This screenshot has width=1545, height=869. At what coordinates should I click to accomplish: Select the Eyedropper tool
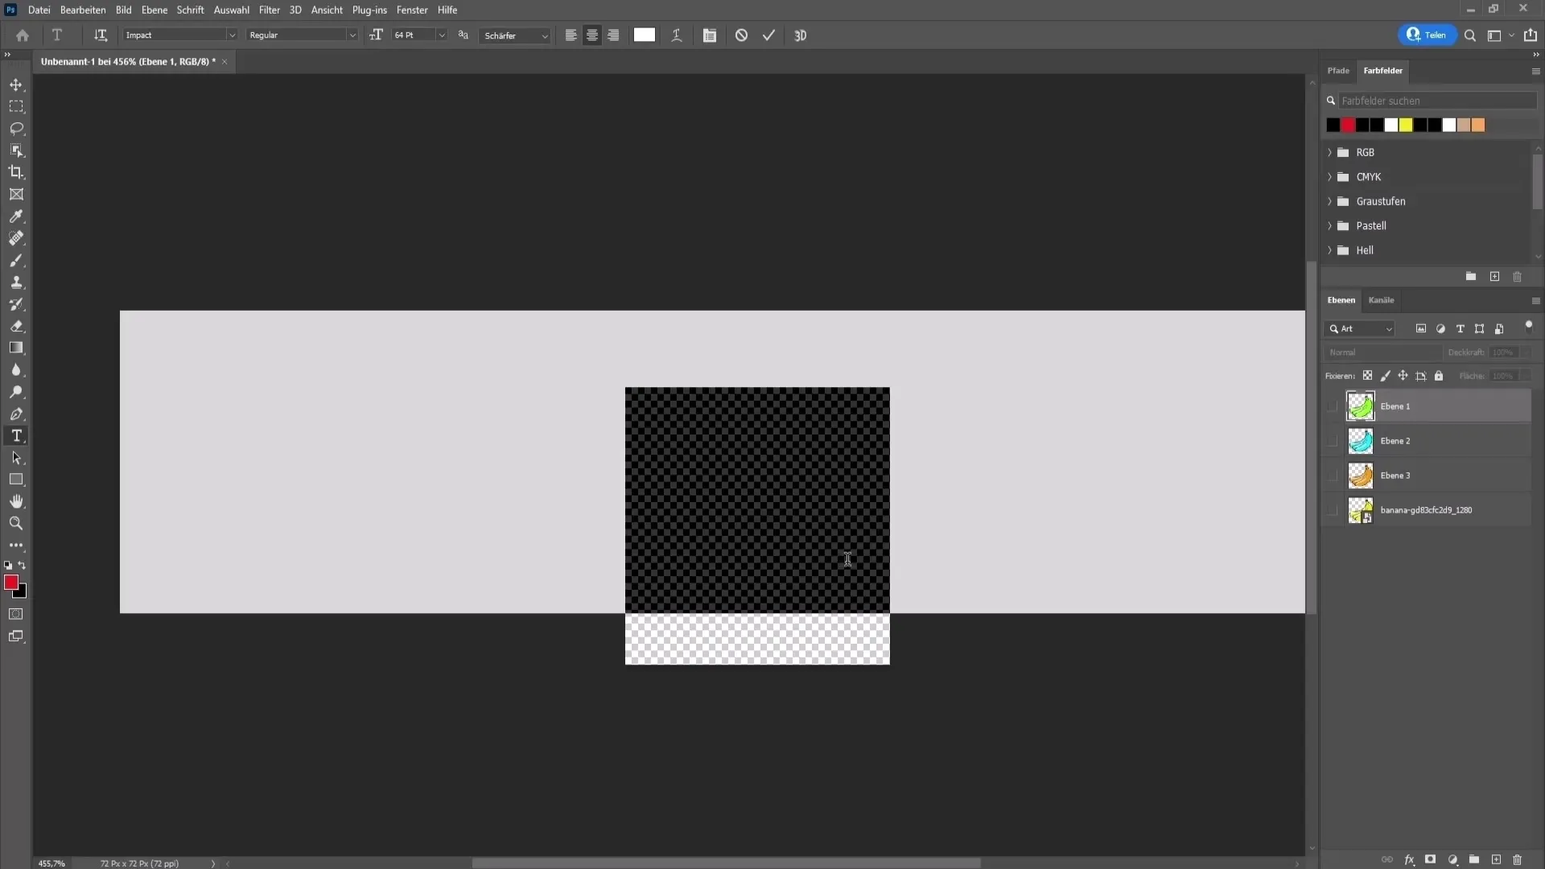[x=16, y=216]
